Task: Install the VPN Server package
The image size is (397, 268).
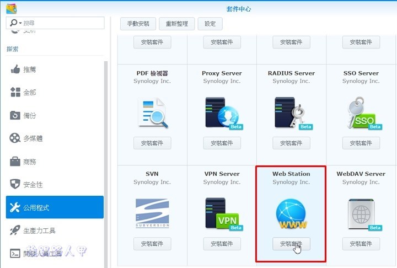Action: coord(222,244)
